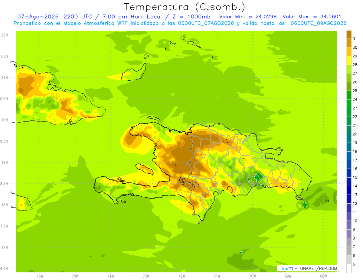Select the legend swatch between 24 and 25
Image resolution: width=363 pixels, height=280 pixels.
(x=349, y=95)
